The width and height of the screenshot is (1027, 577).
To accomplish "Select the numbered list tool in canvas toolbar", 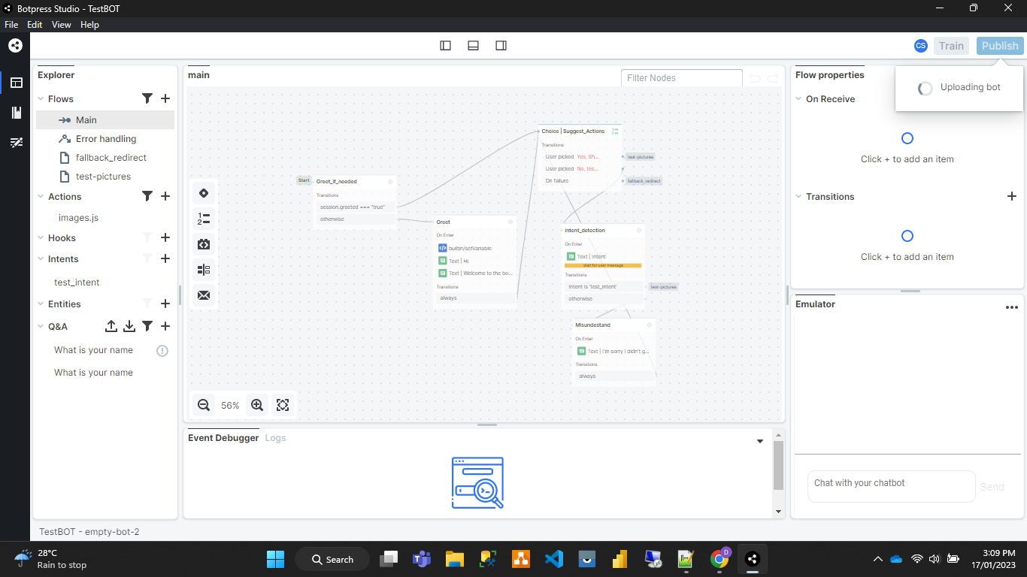I will 204,219.
